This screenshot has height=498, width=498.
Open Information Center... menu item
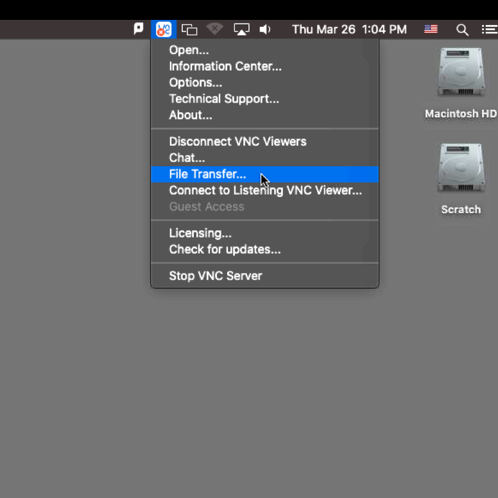click(264, 66)
